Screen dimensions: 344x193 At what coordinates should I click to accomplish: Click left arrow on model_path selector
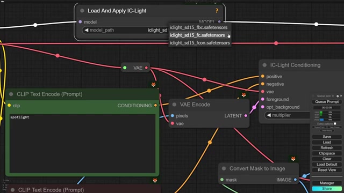(87, 30)
